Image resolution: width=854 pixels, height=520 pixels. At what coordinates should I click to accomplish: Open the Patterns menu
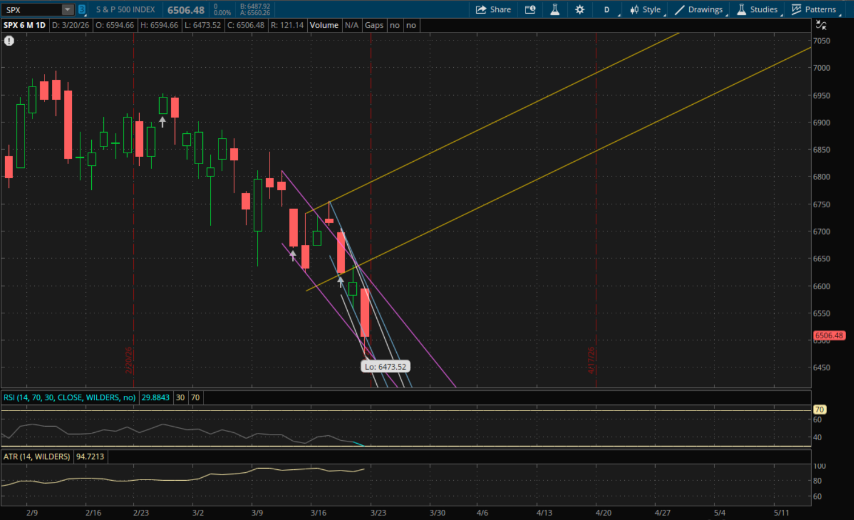814,10
